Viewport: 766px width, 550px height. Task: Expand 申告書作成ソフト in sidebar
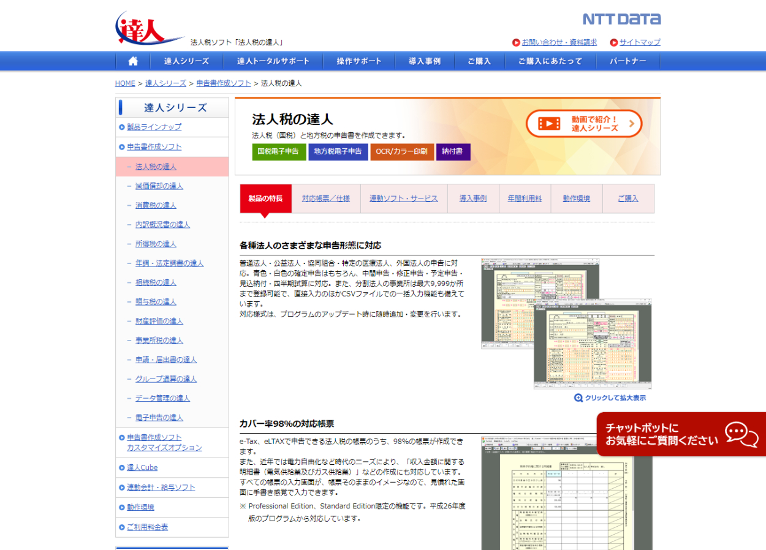tap(154, 147)
